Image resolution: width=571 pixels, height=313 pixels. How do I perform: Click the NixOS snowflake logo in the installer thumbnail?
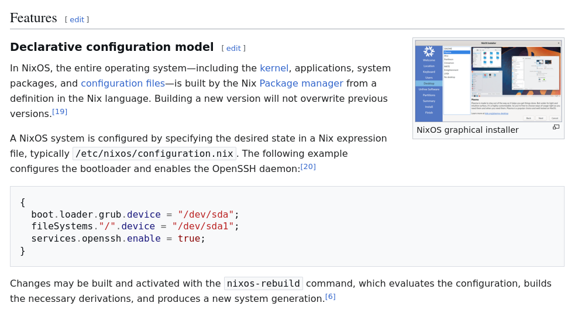[x=429, y=51]
